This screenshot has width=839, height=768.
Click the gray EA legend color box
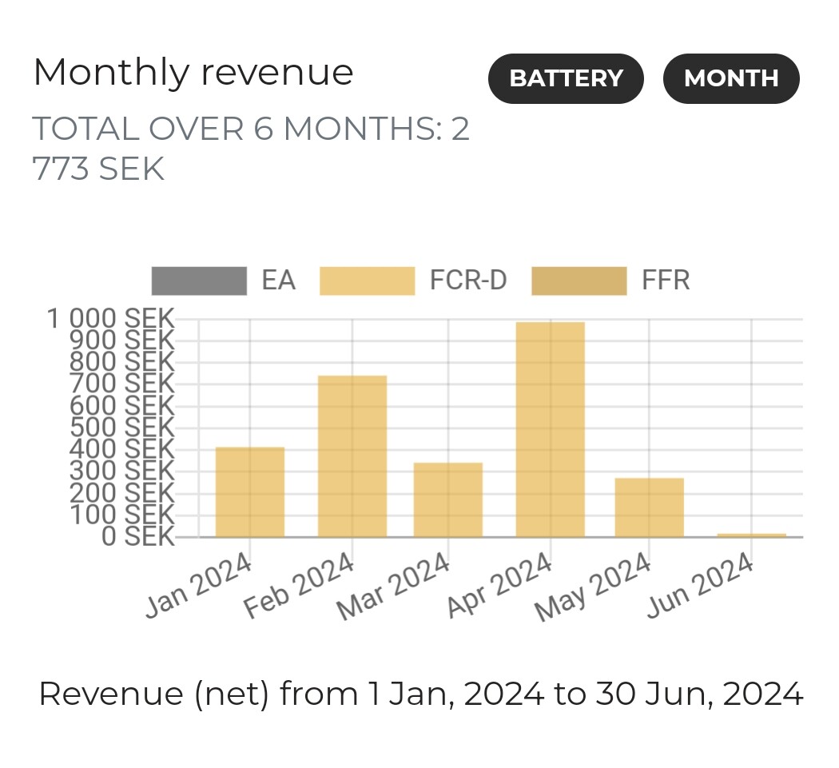(x=199, y=281)
